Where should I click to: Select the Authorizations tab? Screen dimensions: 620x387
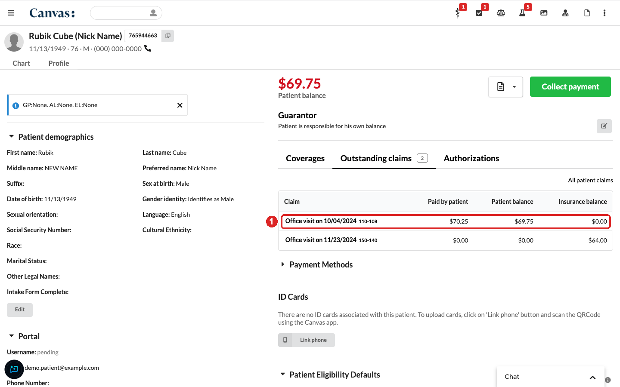pyautogui.click(x=471, y=158)
